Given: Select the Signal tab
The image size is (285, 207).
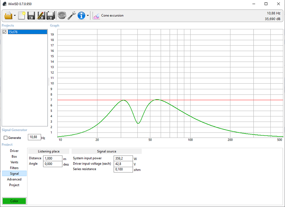Looking at the screenshot, I should tap(14, 173).
